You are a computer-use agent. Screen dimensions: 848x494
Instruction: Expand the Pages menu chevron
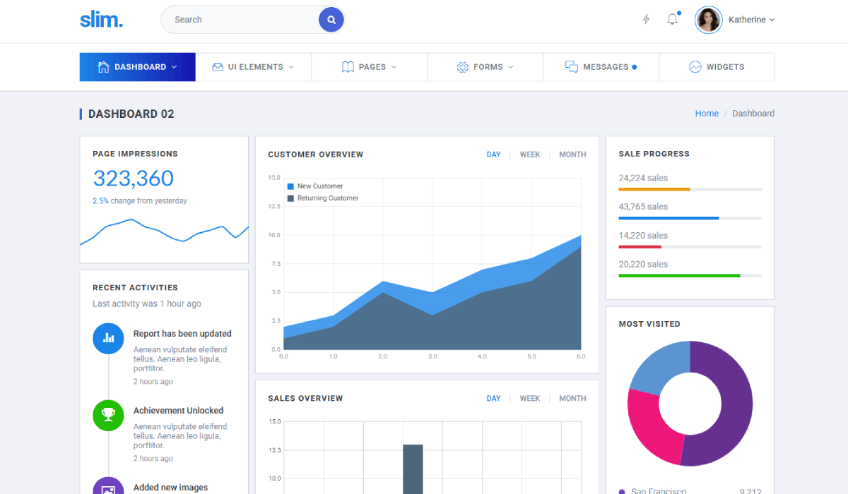coord(394,67)
